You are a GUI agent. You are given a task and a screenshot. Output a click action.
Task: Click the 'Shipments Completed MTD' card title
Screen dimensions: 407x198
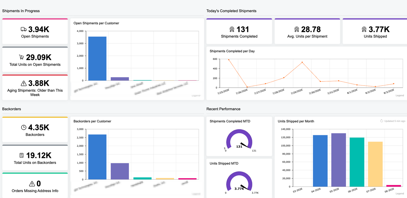(x=230, y=121)
